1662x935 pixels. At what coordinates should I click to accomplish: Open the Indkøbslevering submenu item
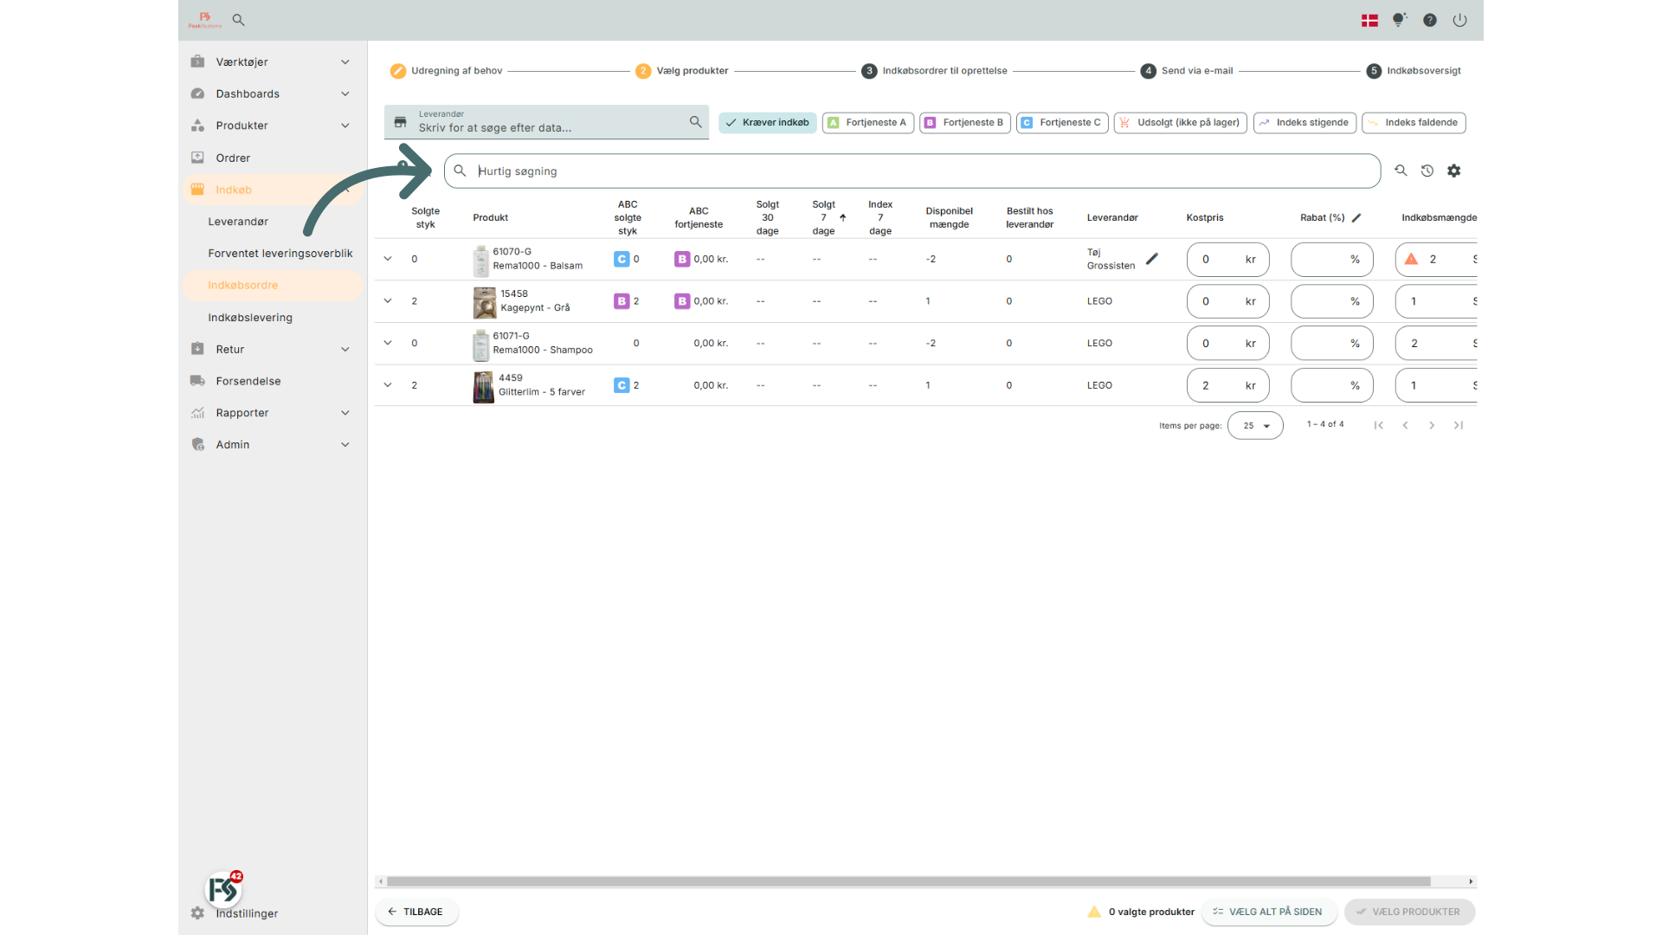[x=250, y=318]
